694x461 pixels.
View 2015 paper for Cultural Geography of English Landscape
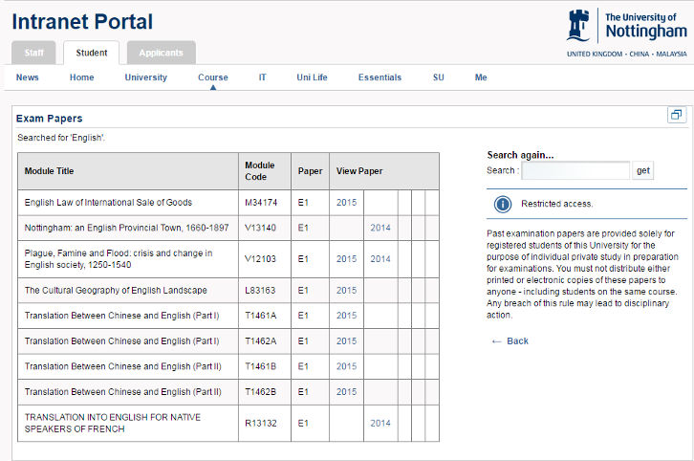pyautogui.click(x=346, y=291)
